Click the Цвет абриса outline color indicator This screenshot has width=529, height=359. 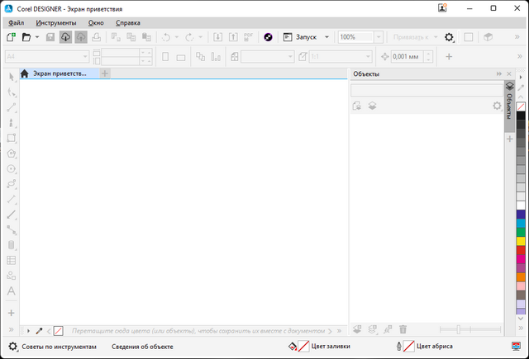pyautogui.click(x=424, y=346)
